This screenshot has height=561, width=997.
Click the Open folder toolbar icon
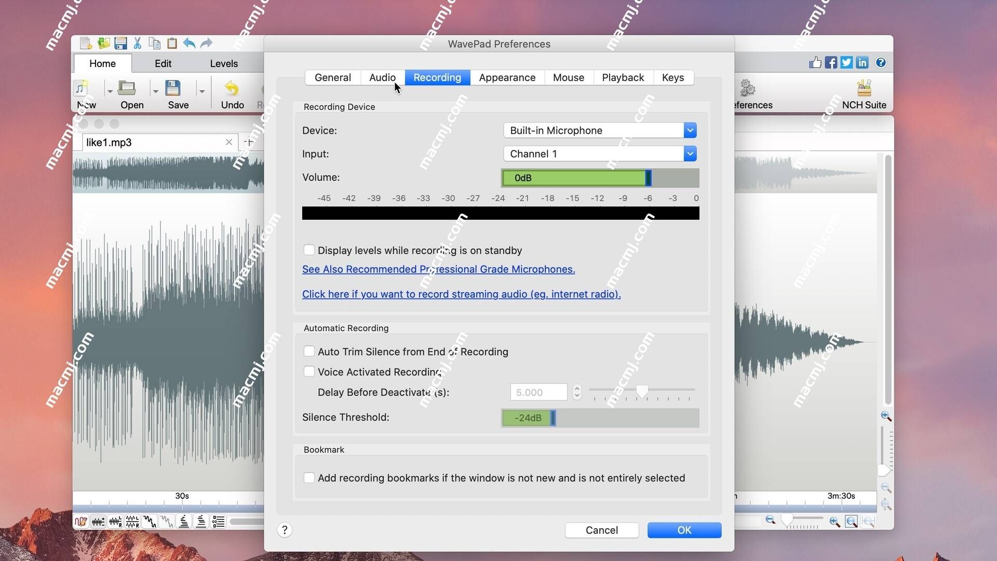point(126,88)
